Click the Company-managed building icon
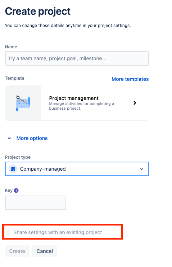Viewport: 172px width, 267px height. 13,169
